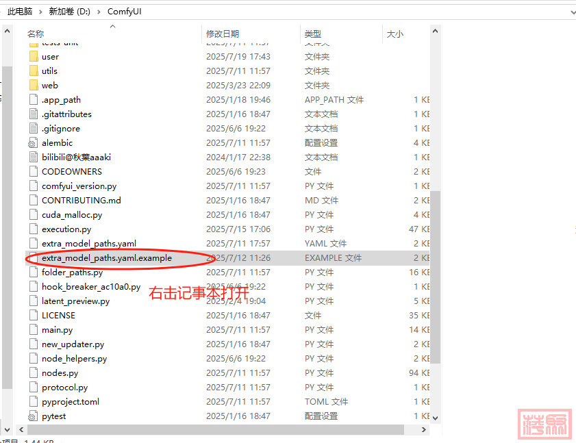Image resolution: width=576 pixels, height=443 pixels.
Task: Select the LICENSE file icon
Action: [34, 316]
